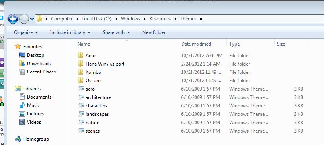Open the Pictures library
Image resolution: width=324 pixels, height=145 pixels.
point(35,114)
